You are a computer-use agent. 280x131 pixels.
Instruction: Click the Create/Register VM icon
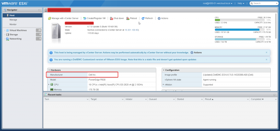85,18
